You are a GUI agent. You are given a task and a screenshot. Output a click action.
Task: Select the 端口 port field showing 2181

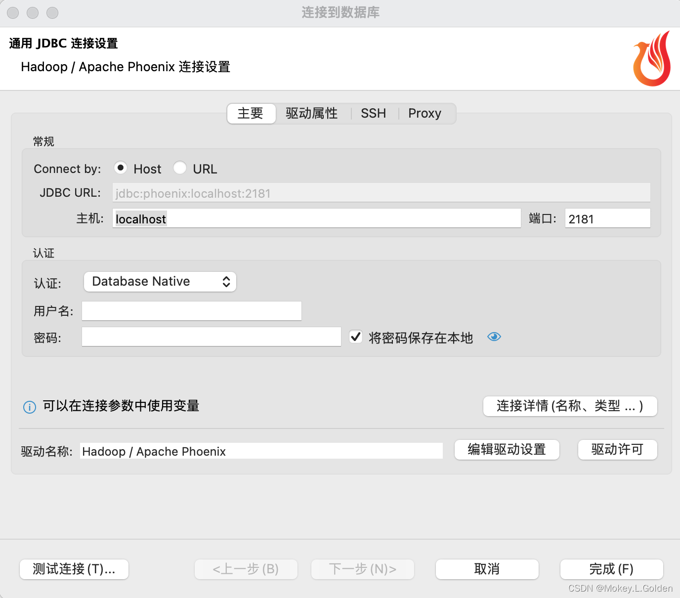(x=607, y=218)
